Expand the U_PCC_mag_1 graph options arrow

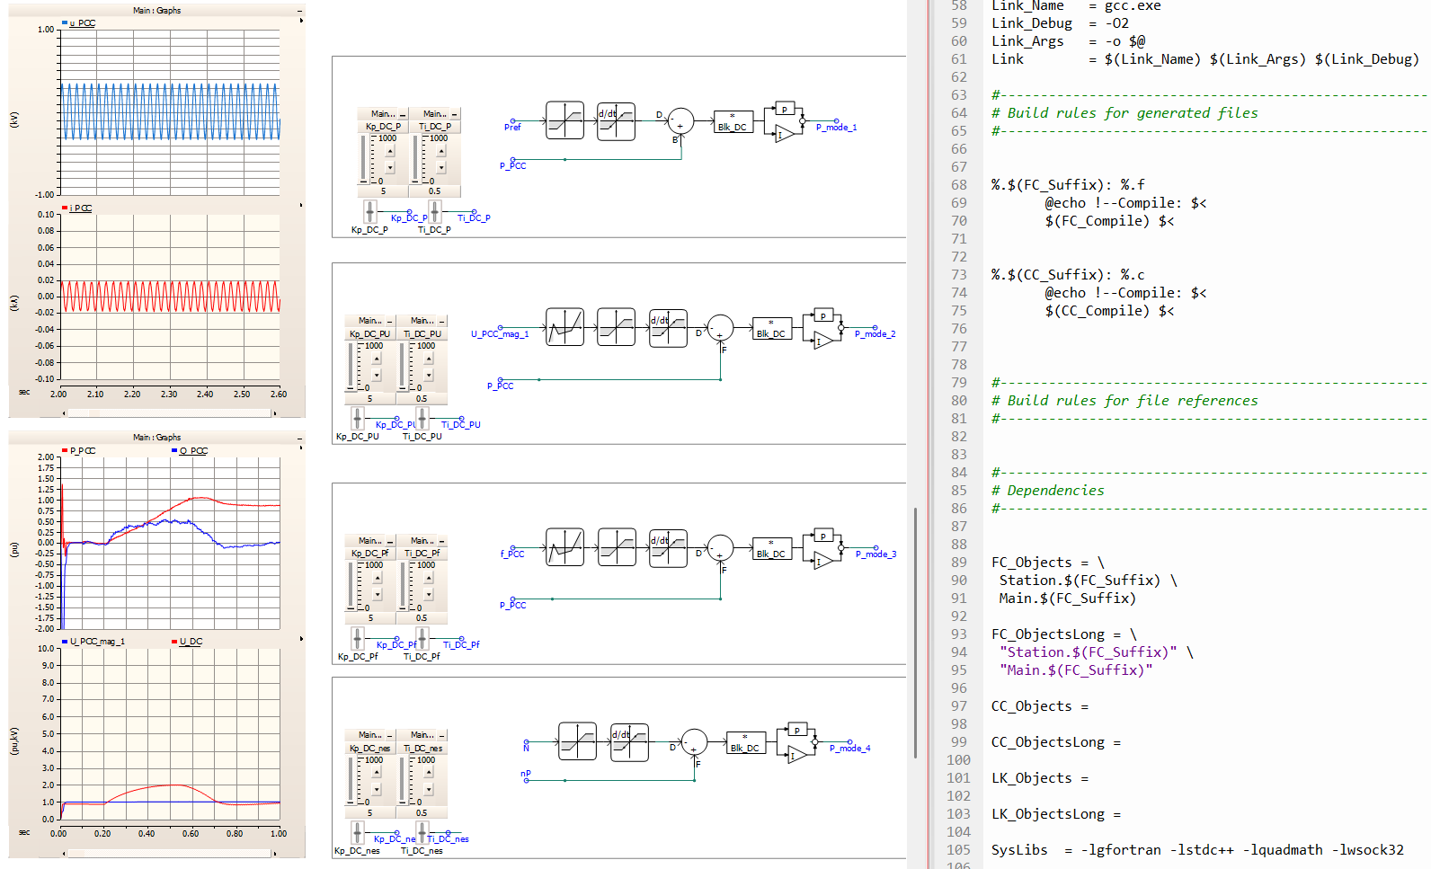(x=301, y=639)
